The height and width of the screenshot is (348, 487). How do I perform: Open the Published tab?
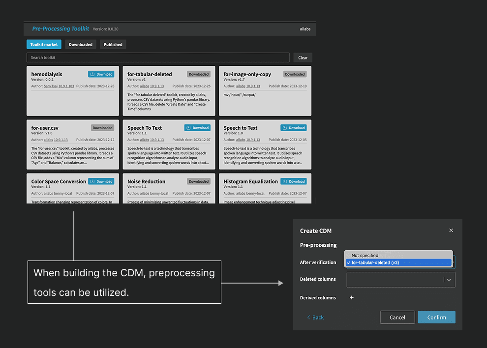point(113,44)
